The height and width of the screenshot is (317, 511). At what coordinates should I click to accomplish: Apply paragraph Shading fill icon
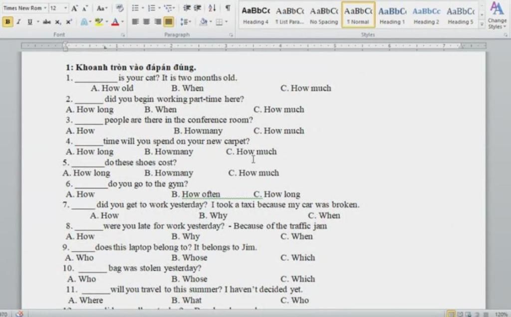[x=204, y=22]
